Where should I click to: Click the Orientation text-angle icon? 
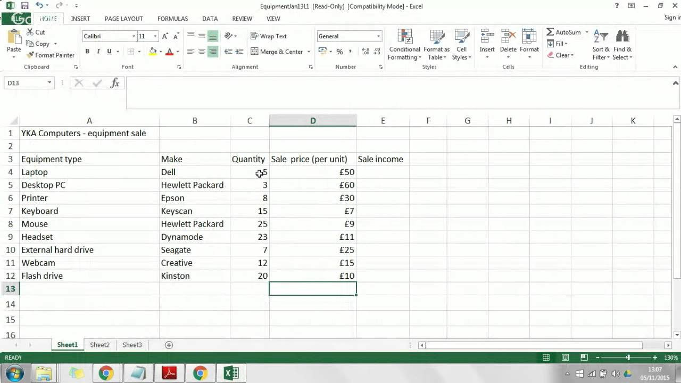point(229,36)
